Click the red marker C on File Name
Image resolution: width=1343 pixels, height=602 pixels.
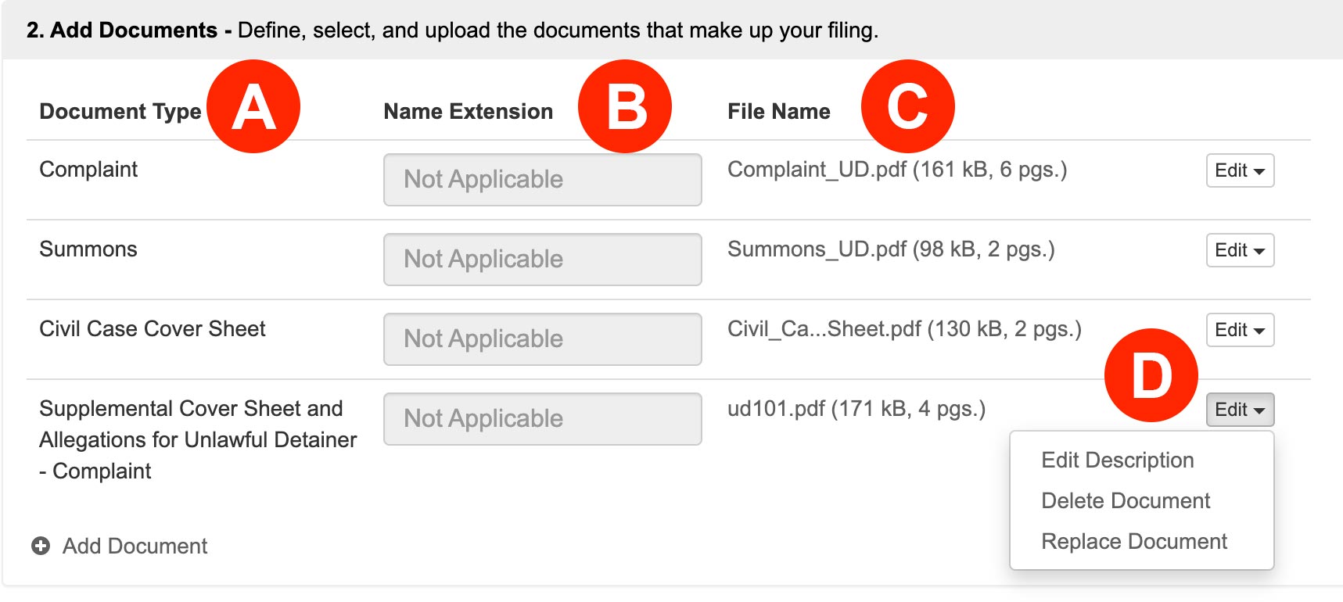coord(907,106)
